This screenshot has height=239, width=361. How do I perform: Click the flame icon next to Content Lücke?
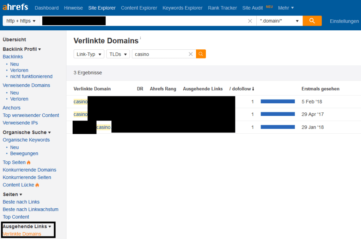pos(37,185)
